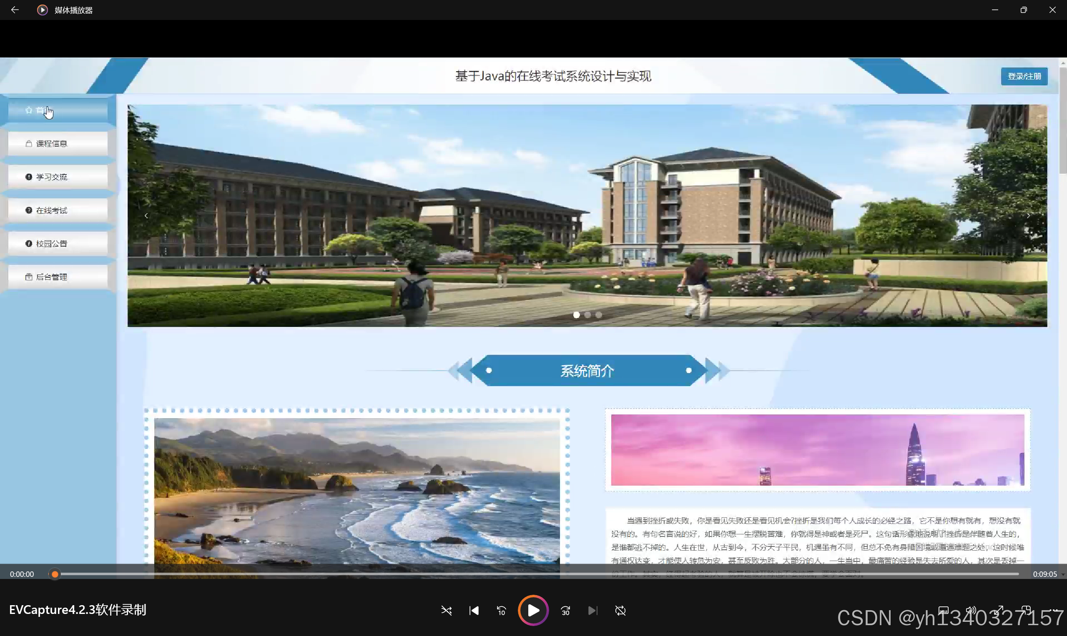The width and height of the screenshot is (1067, 636).
Task: Open subtitles and captions menu
Action: [x=943, y=610]
